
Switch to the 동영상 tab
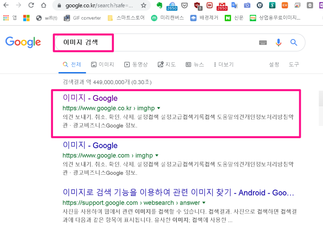pos(136,65)
